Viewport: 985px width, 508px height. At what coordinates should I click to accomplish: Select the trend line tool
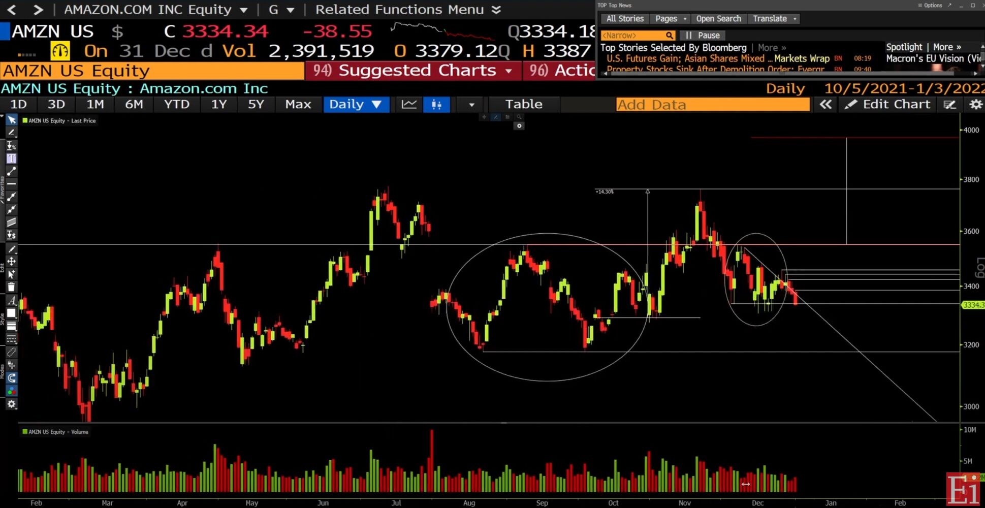(11, 171)
